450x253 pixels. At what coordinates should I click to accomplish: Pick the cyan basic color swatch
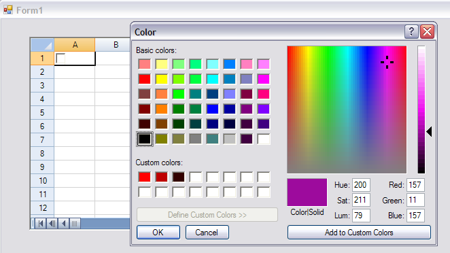coord(212,79)
